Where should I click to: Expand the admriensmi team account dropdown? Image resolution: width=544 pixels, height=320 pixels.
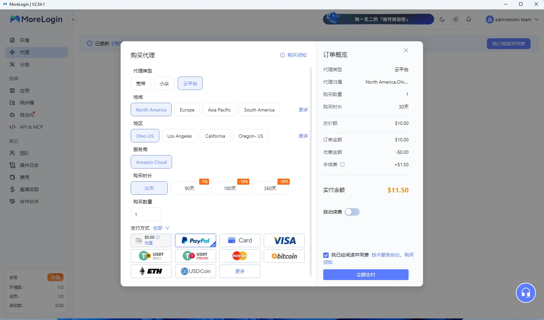coord(512,19)
